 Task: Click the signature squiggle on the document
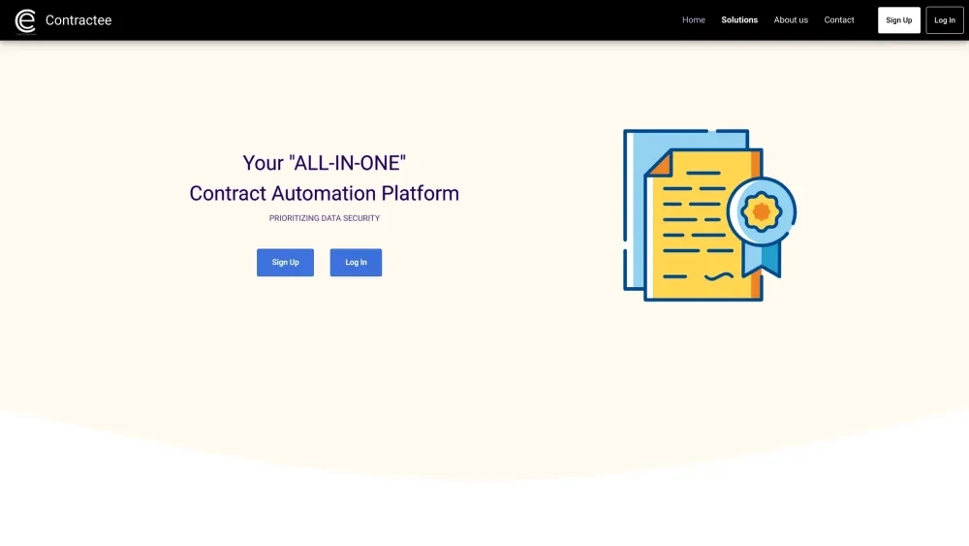[x=718, y=277]
